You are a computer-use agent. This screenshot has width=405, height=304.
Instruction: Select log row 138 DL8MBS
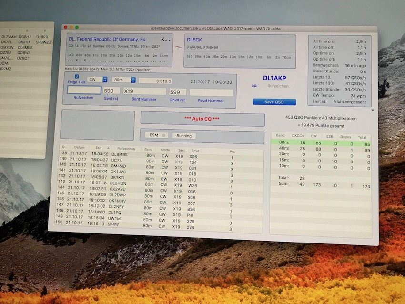[x=161, y=156]
